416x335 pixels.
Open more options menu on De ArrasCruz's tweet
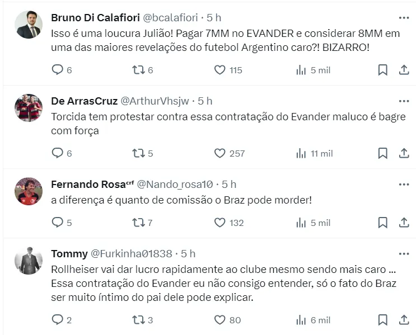click(404, 101)
